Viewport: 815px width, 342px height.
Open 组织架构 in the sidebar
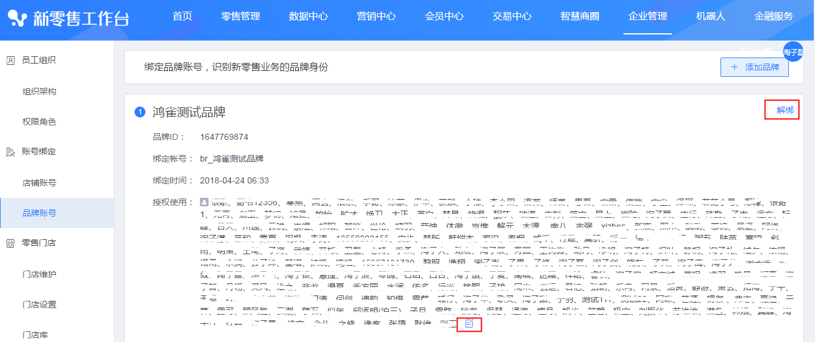(39, 91)
